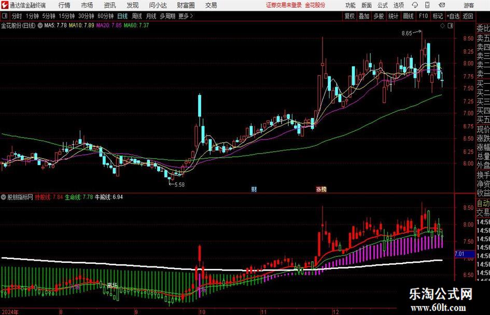Switch to the 30分钟 period tab
This screenshot has height=315, width=490.
86,16
